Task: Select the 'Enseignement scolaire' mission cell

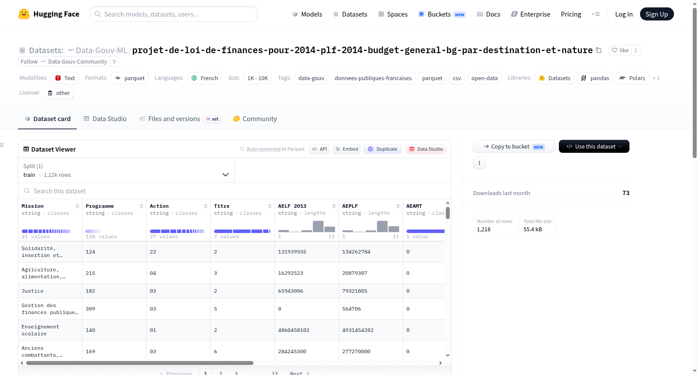Action: pos(50,330)
